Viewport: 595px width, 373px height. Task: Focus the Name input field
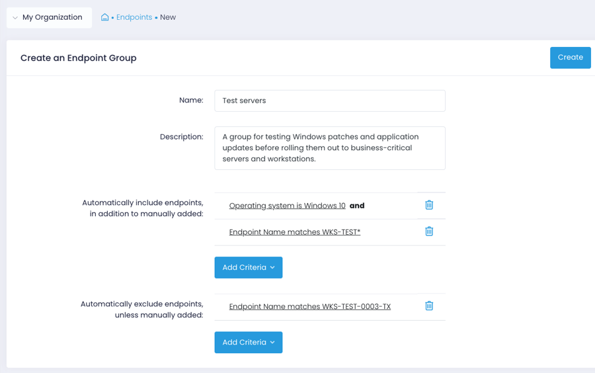tap(330, 101)
